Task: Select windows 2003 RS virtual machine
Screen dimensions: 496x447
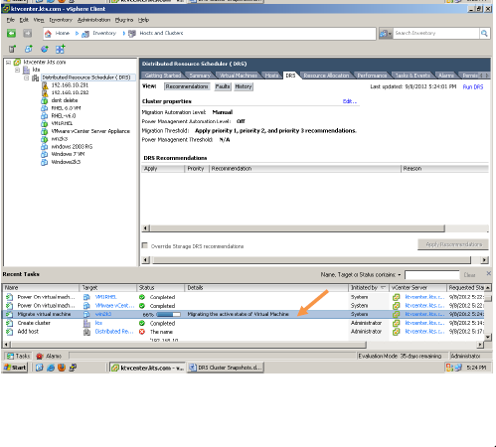Action: click(72, 146)
